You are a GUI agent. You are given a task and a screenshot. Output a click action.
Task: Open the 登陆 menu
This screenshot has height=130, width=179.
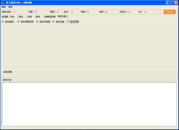(4, 7)
